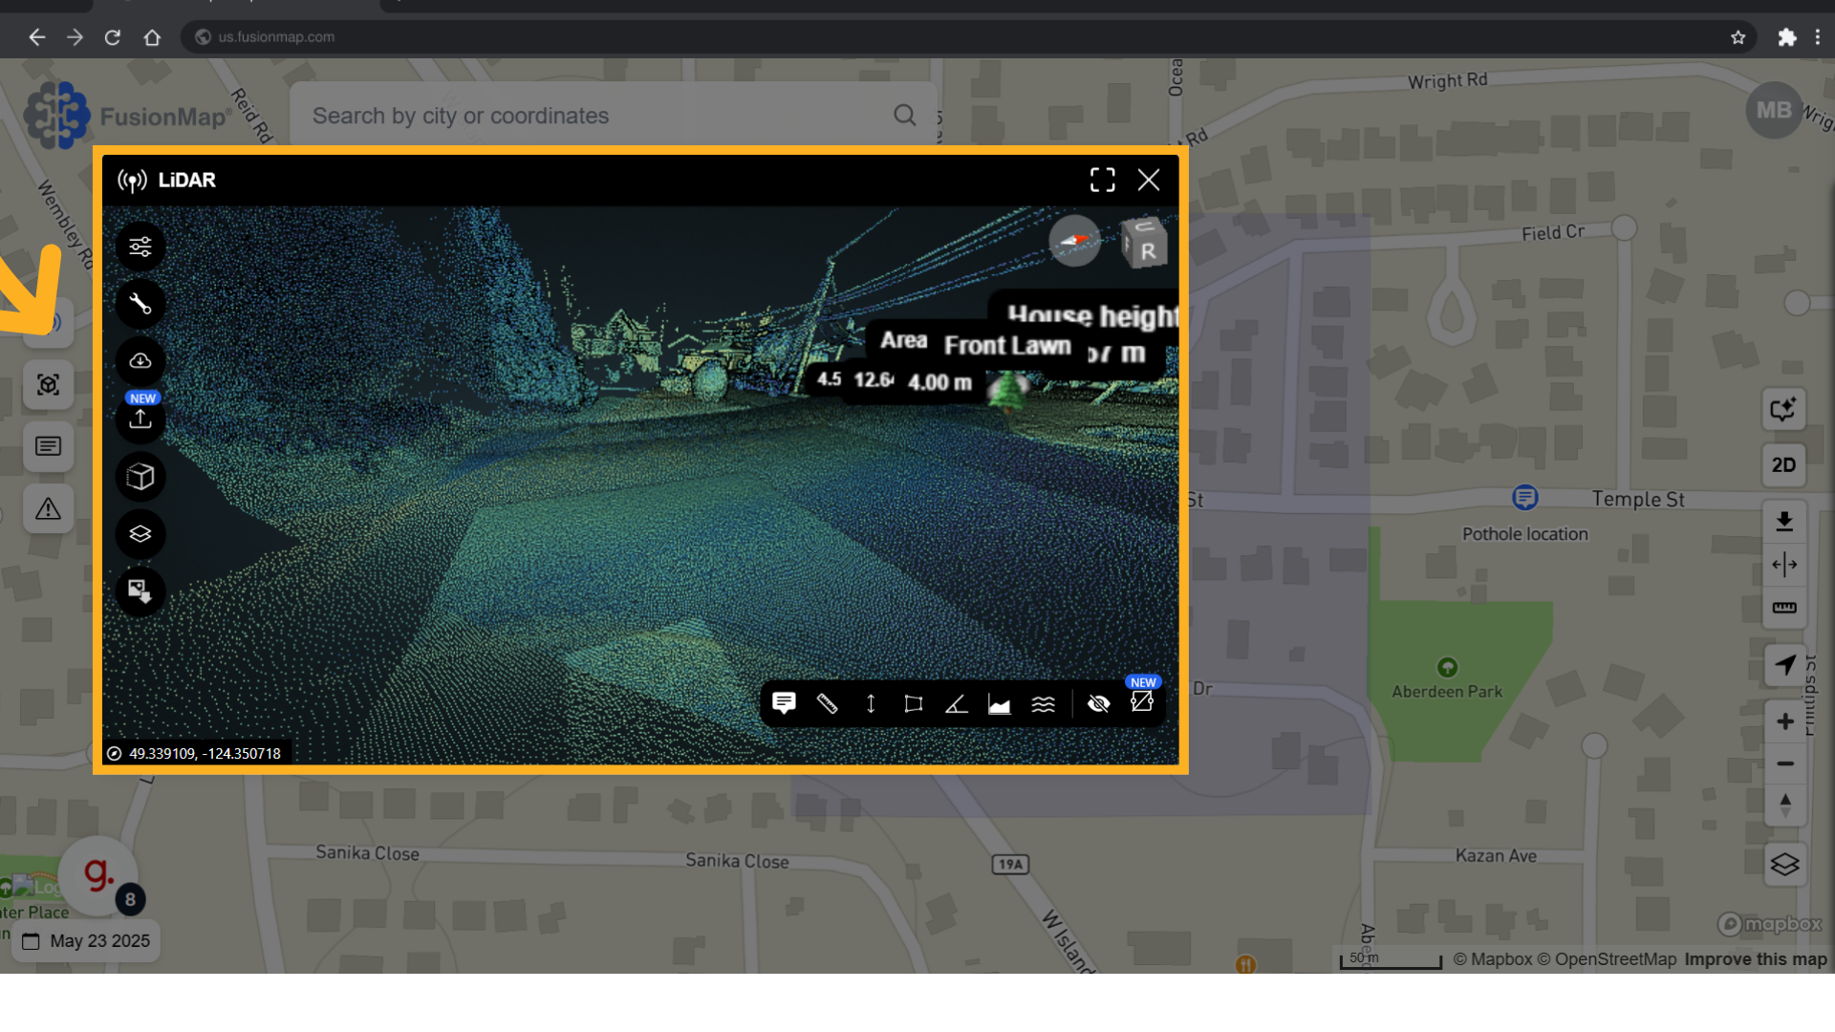This screenshot has width=1835, height=1032.
Task: Select the angle measurement tool
Action: point(957,704)
